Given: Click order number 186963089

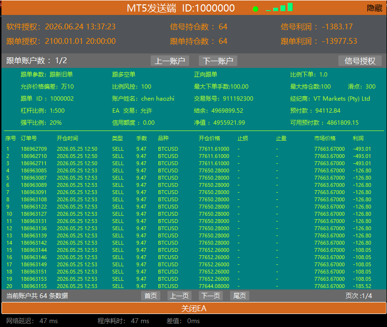Looking at the screenshot, I should click(x=34, y=185).
